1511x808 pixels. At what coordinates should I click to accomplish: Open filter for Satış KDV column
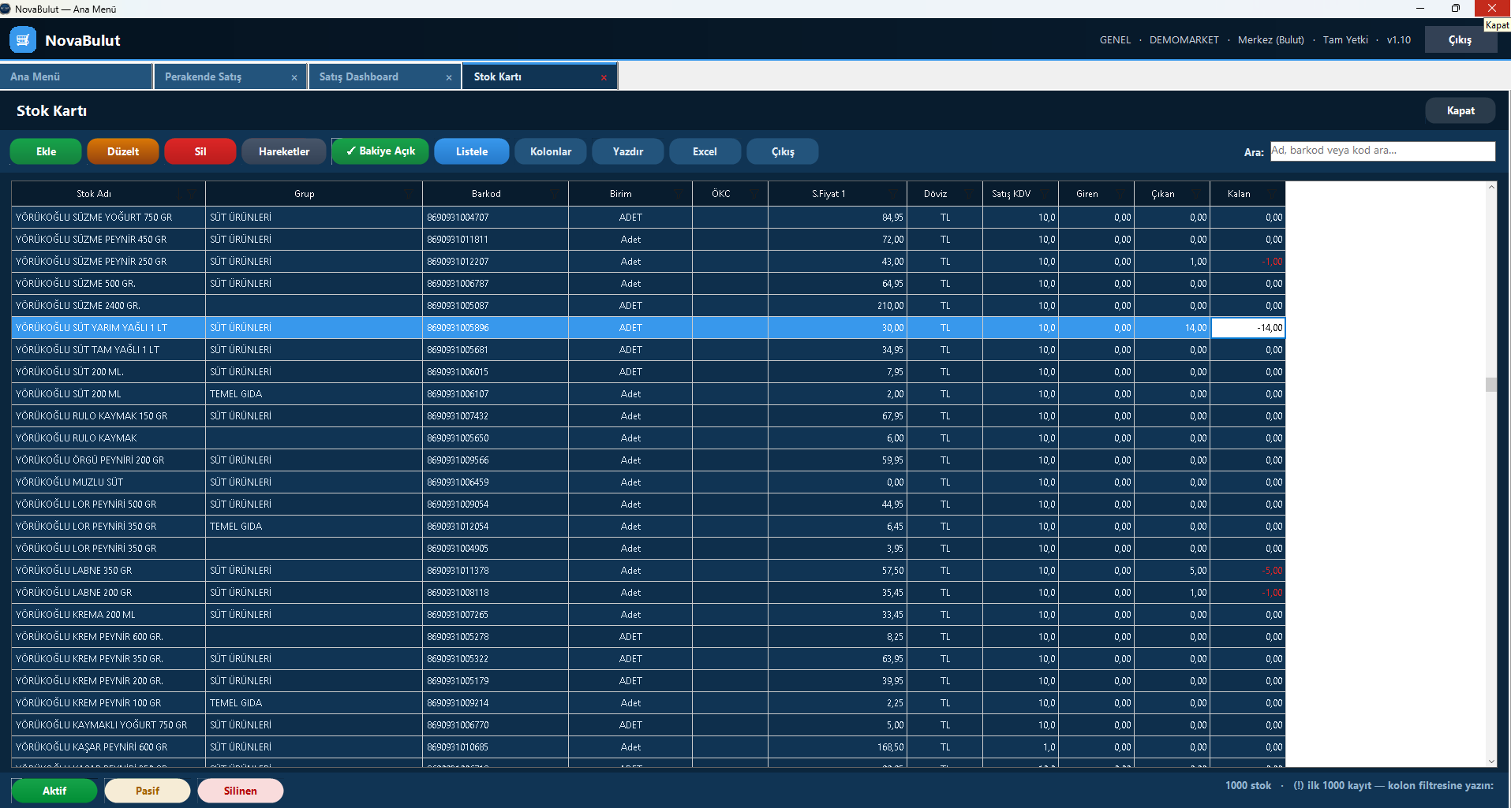(x=1045, y=193)
